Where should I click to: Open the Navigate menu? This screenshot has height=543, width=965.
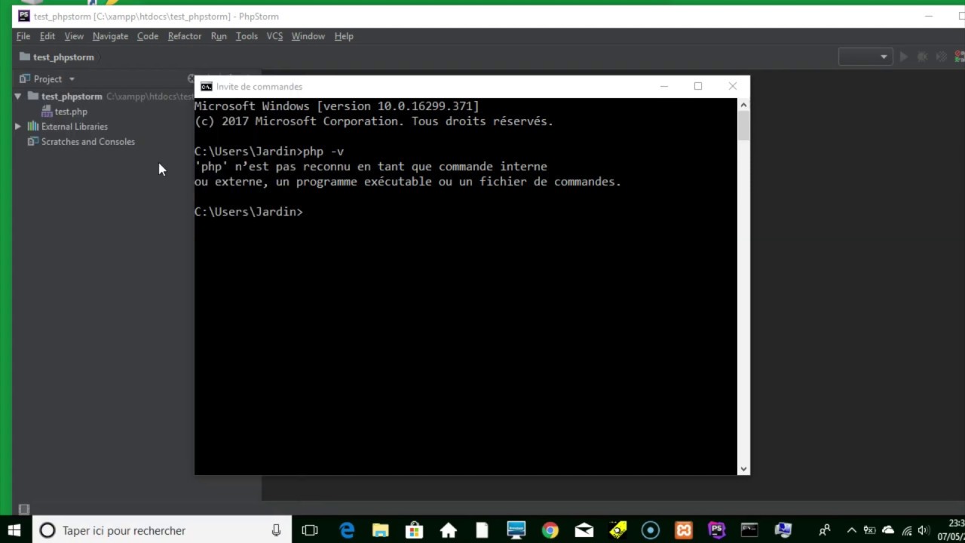(110, 36)
